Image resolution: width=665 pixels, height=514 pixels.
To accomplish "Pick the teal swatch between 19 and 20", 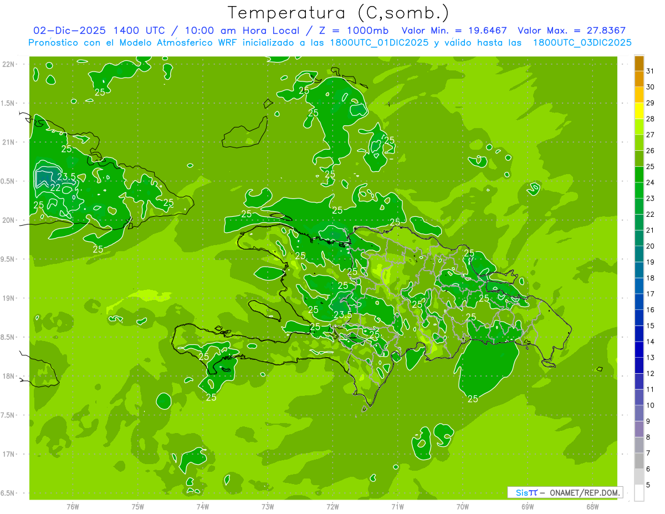I will (639, 254).
